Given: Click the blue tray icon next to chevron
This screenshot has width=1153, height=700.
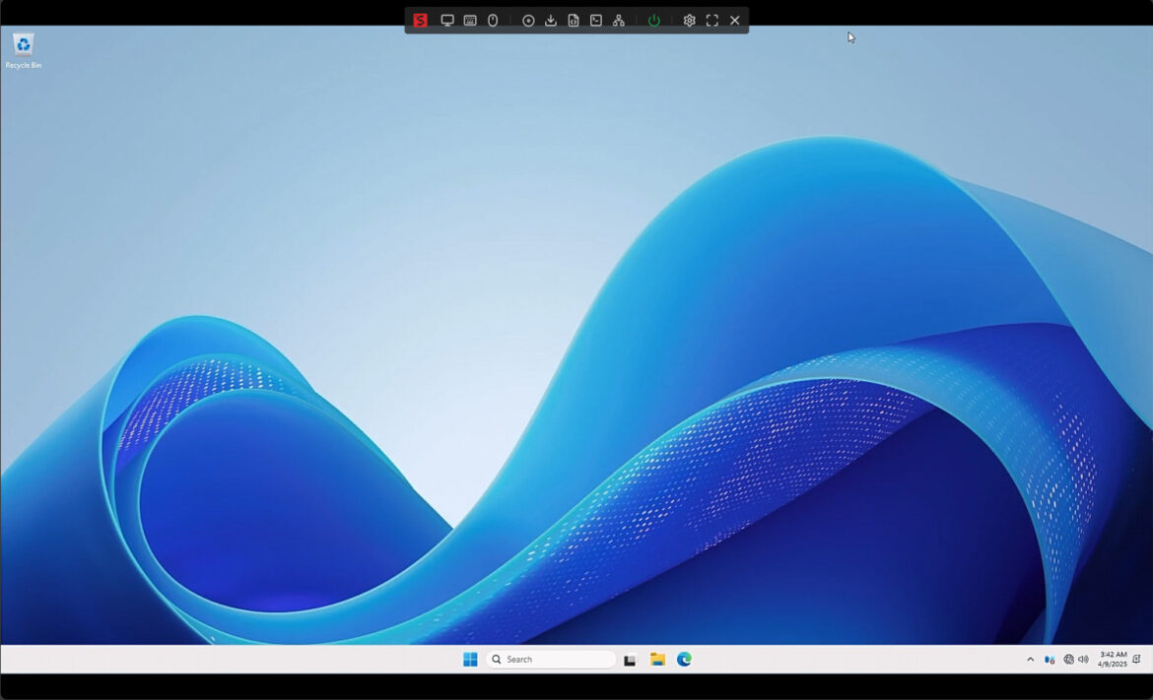Looking at the screenshot, I should (1050, 660).
